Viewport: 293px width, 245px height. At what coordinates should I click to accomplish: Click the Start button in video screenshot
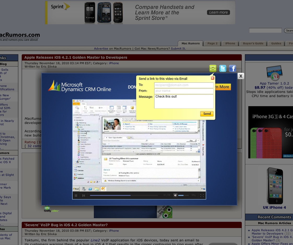click(x=76, y=189)
